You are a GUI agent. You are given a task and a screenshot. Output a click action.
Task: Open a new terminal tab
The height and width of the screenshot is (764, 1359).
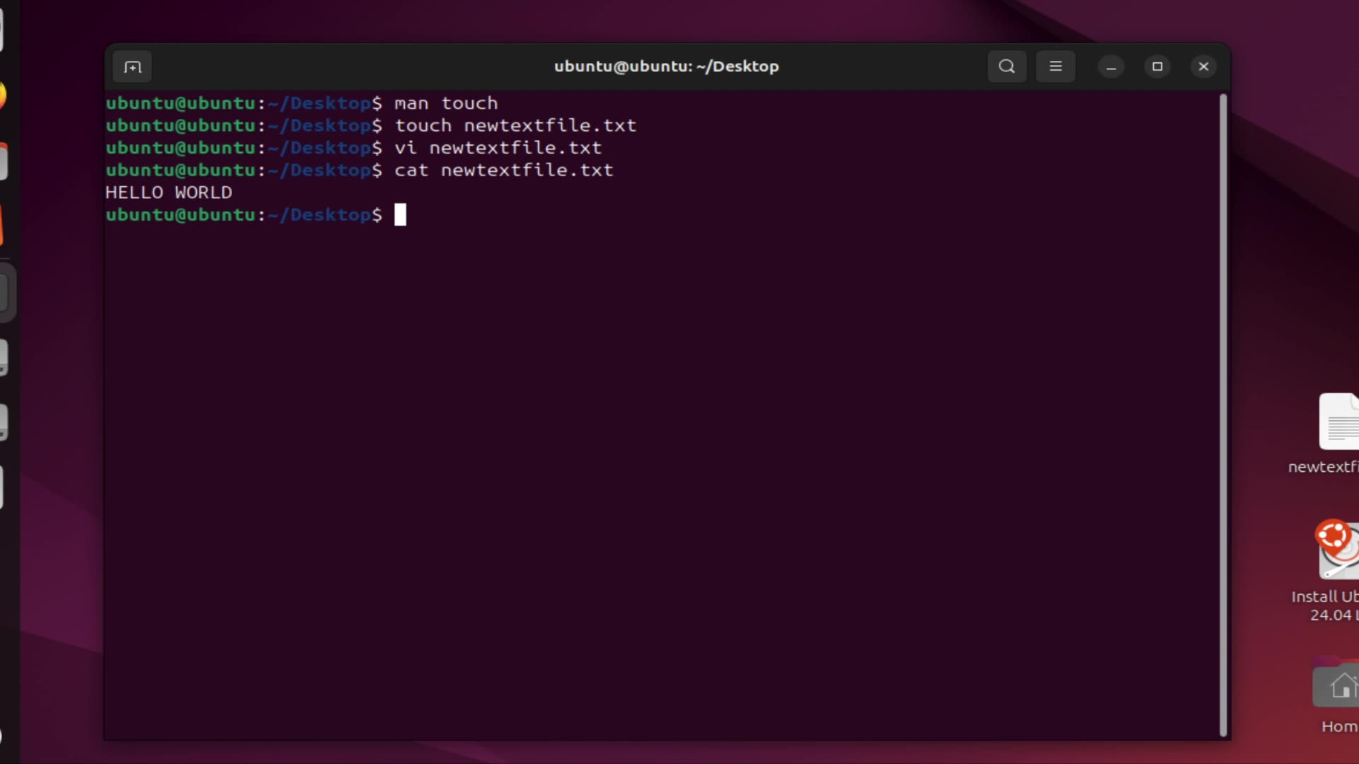click(x=132, y=66)
